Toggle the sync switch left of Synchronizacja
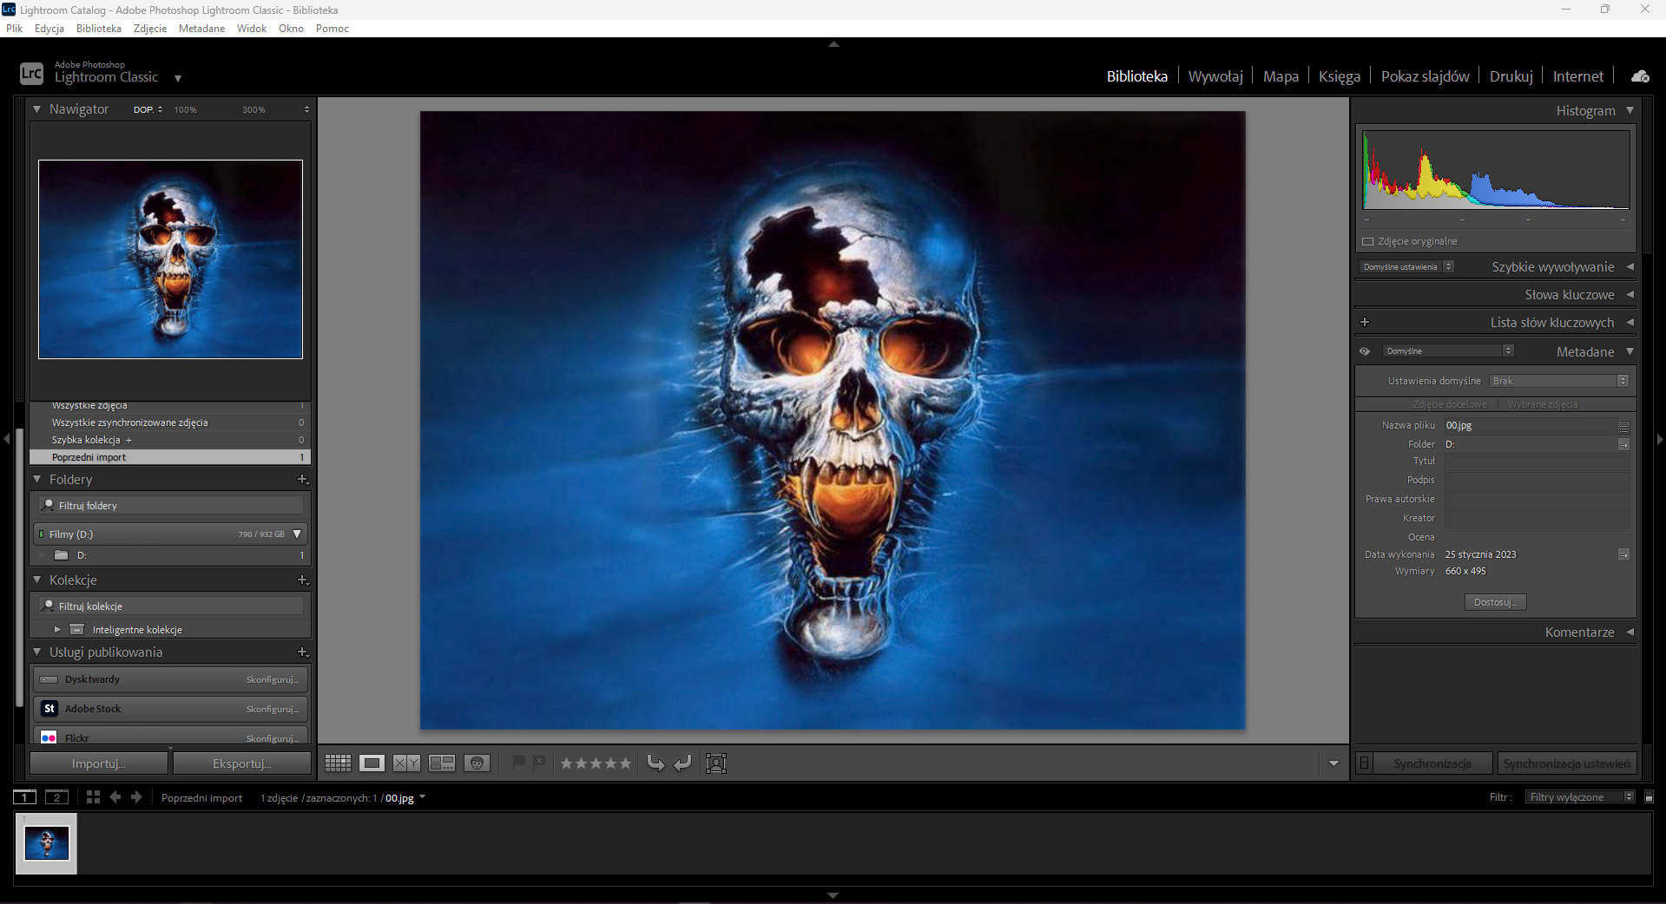1666x904 pixels. [1365, 763]
